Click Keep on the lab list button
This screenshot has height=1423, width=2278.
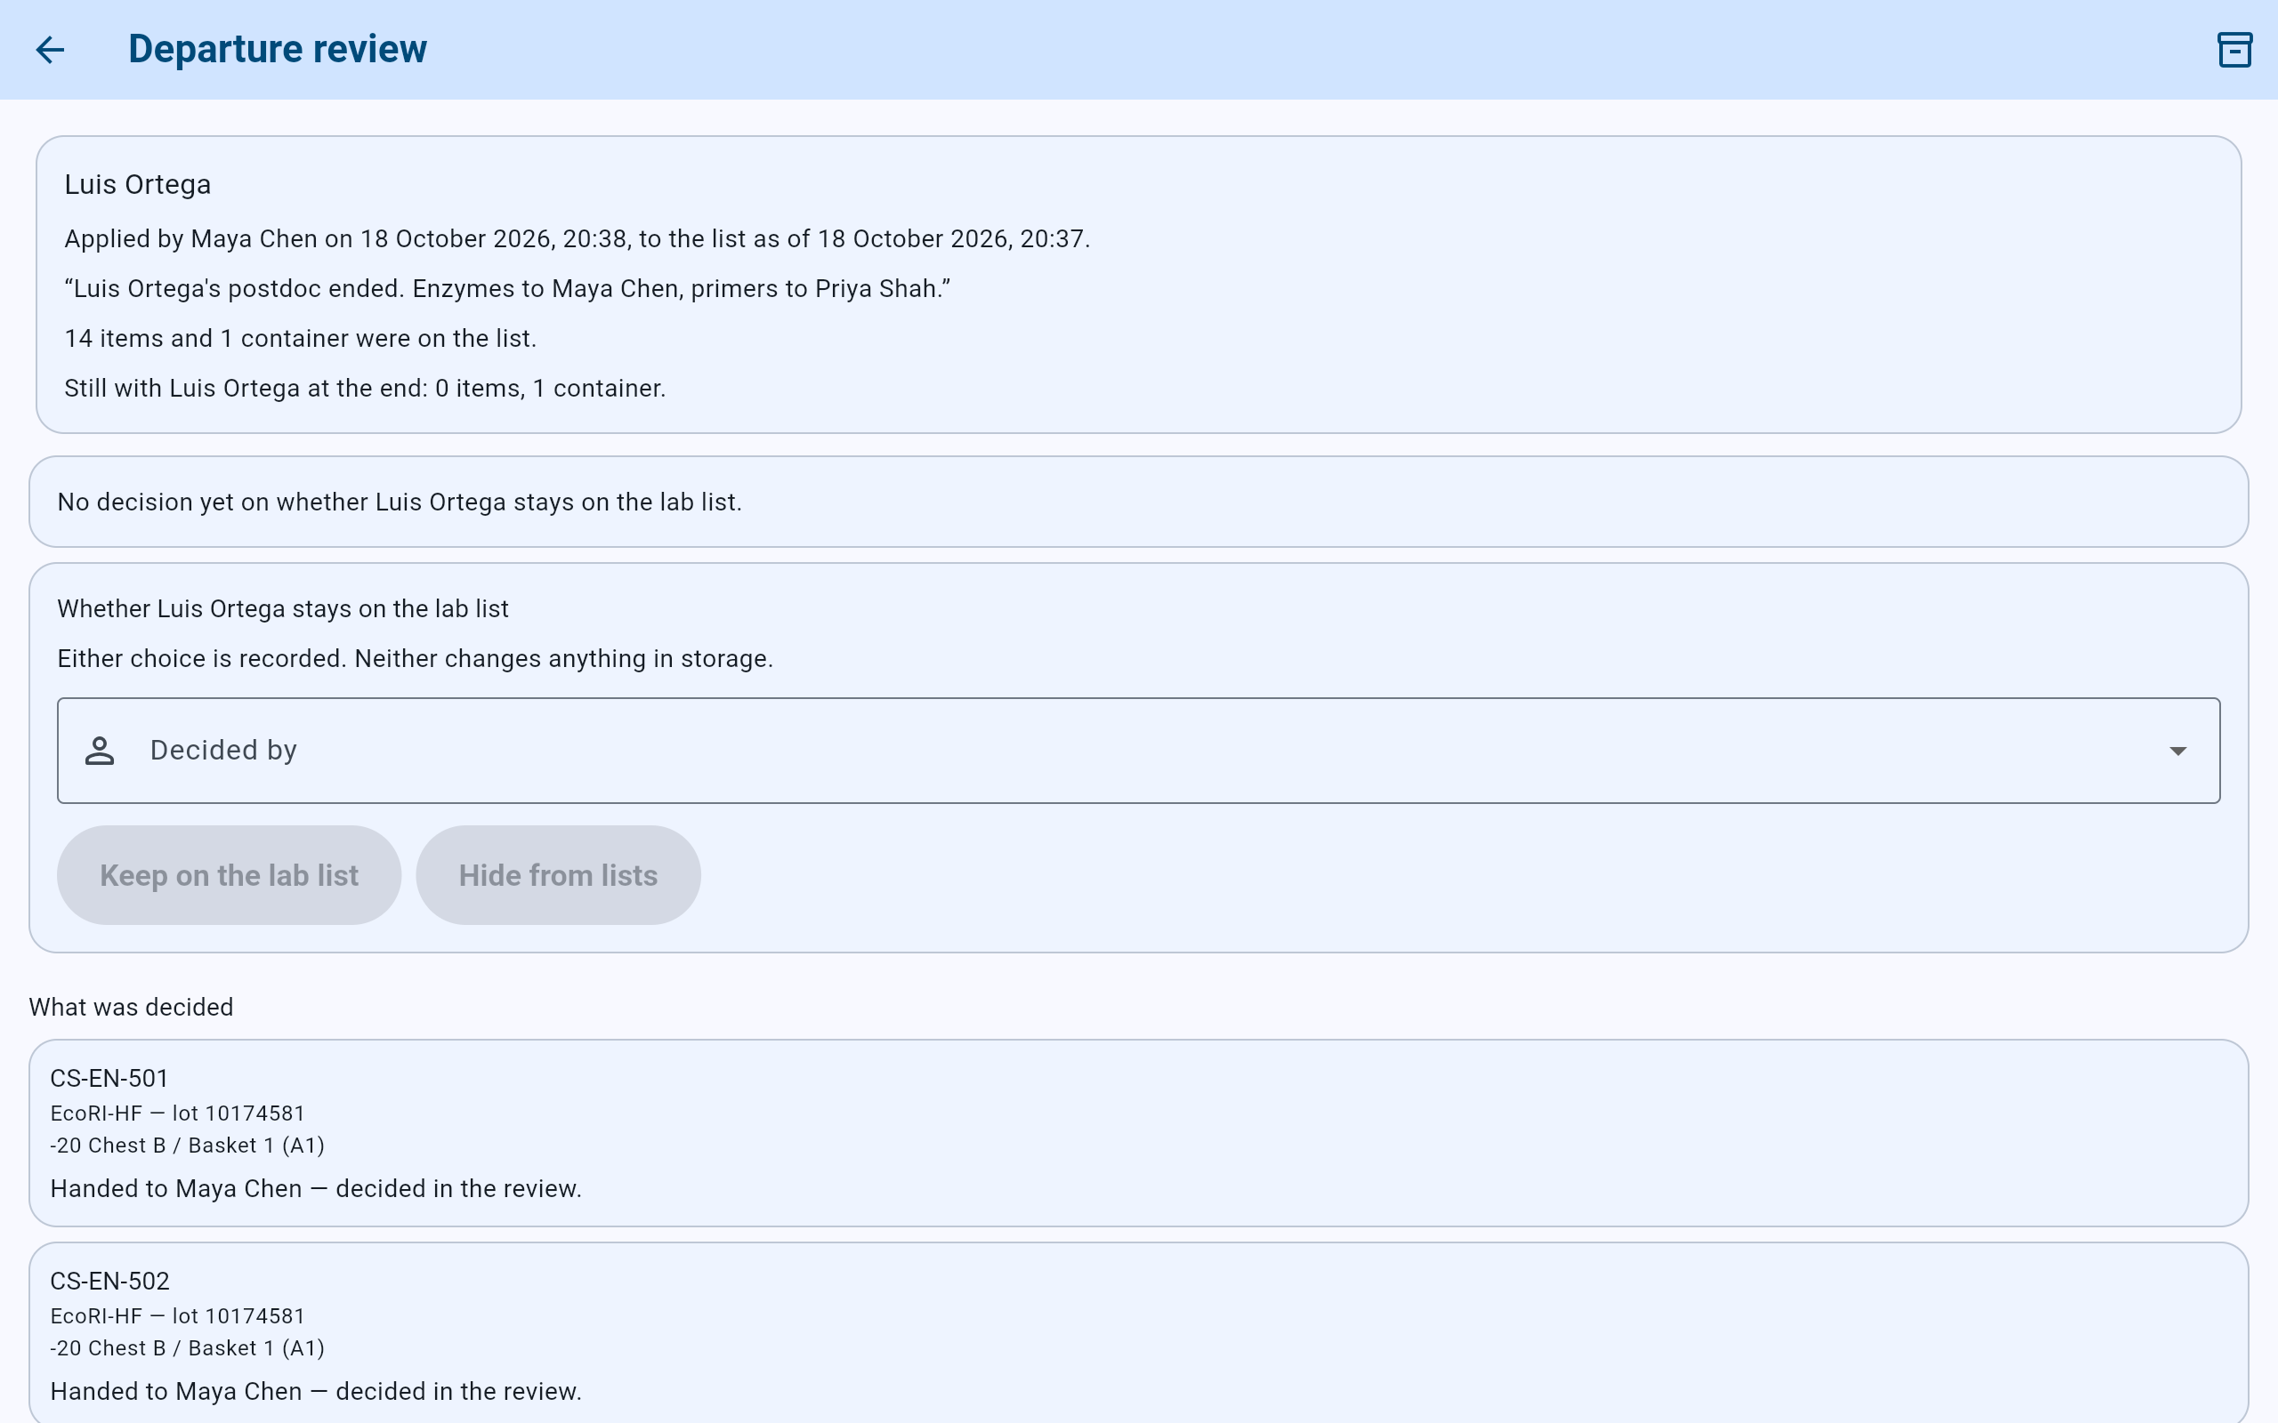tap(229, 875)
